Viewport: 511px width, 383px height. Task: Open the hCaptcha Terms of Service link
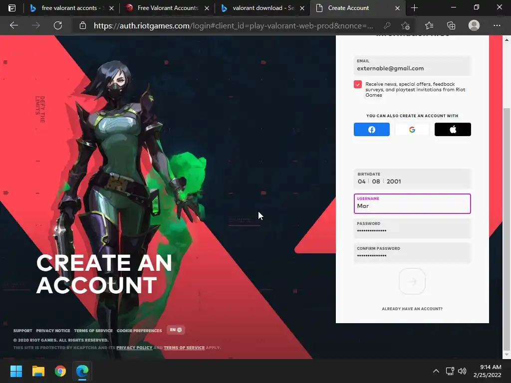(x=184, y=348)
